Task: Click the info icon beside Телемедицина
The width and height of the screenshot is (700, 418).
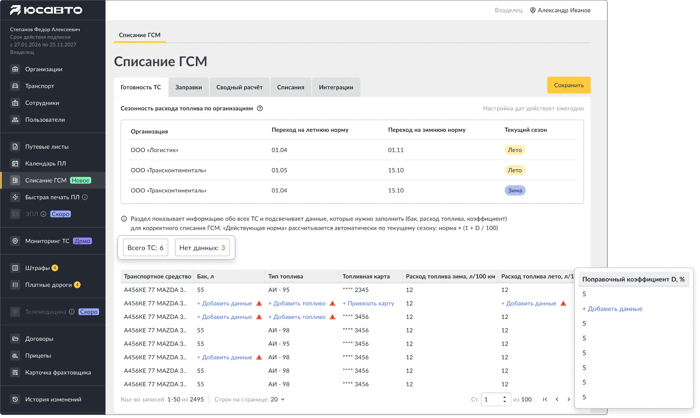Action: [x=72, y=312]
